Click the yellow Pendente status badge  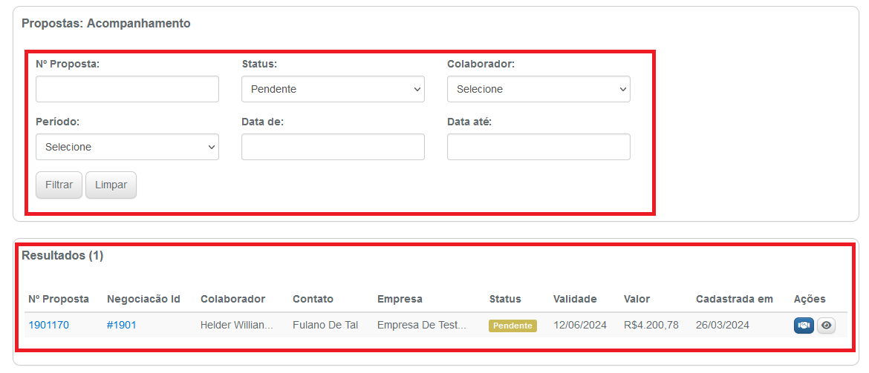512,326
